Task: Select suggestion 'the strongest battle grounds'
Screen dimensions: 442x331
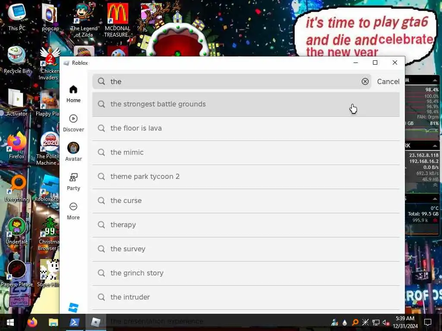Action: pyautogui.click(x=246, y=104)
